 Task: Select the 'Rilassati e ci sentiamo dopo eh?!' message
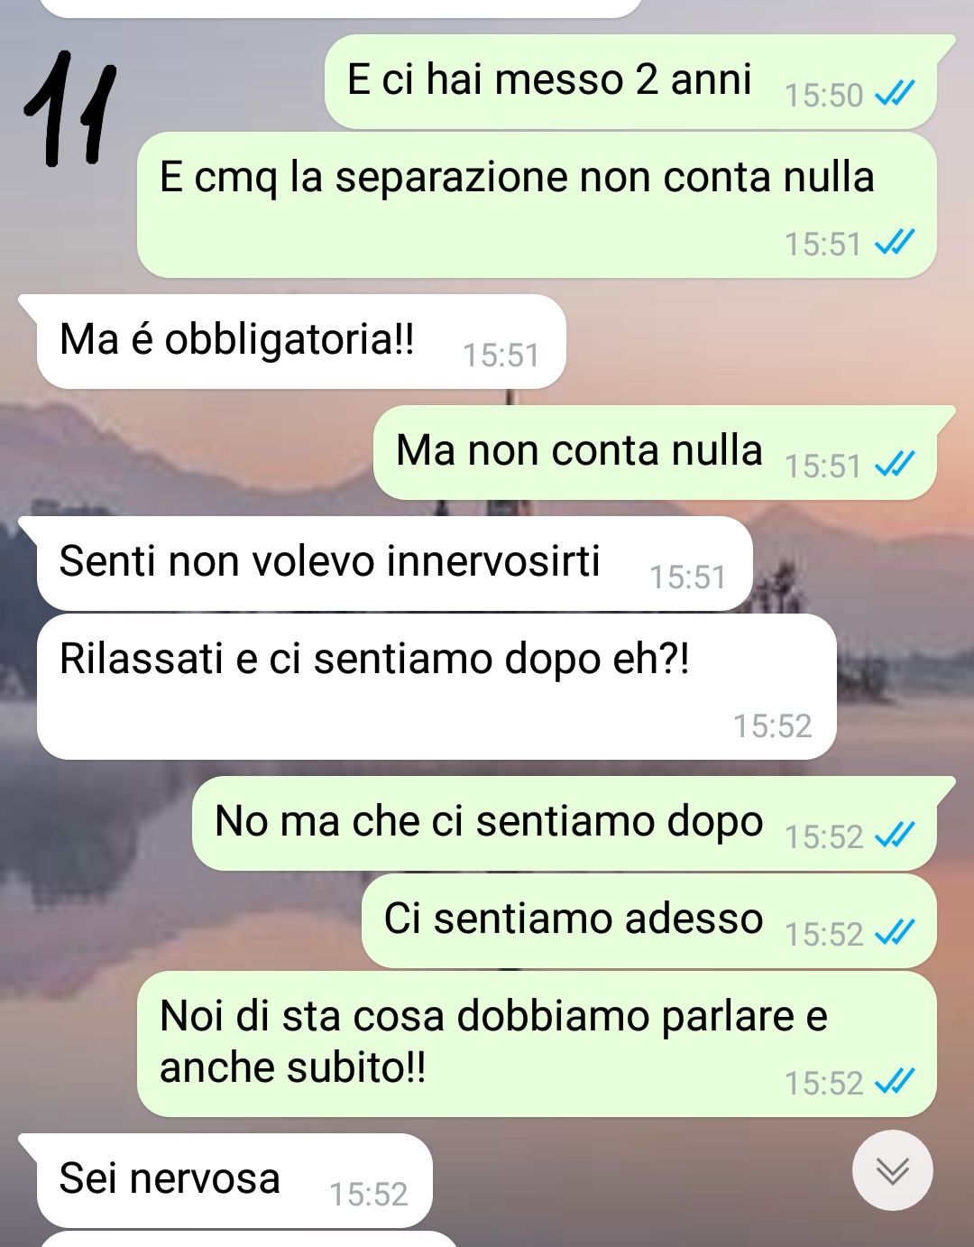click(436, 687)
